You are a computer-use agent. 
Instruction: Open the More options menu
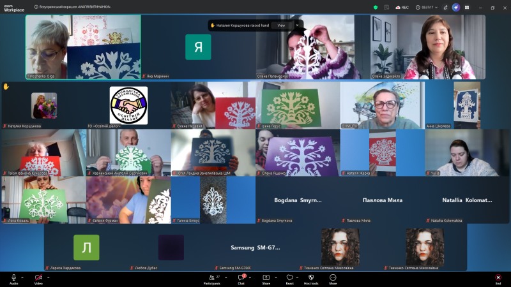[x=333, y=278]
